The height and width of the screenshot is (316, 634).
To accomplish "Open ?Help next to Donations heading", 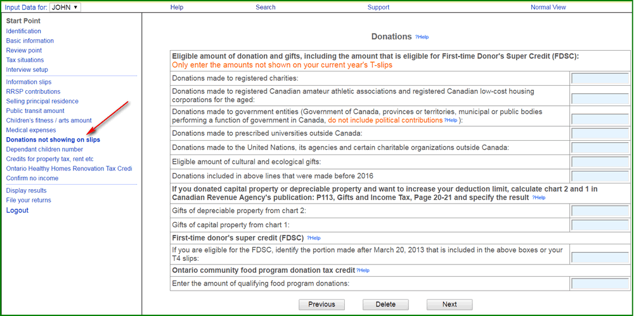I will click(x=422, y=37).
